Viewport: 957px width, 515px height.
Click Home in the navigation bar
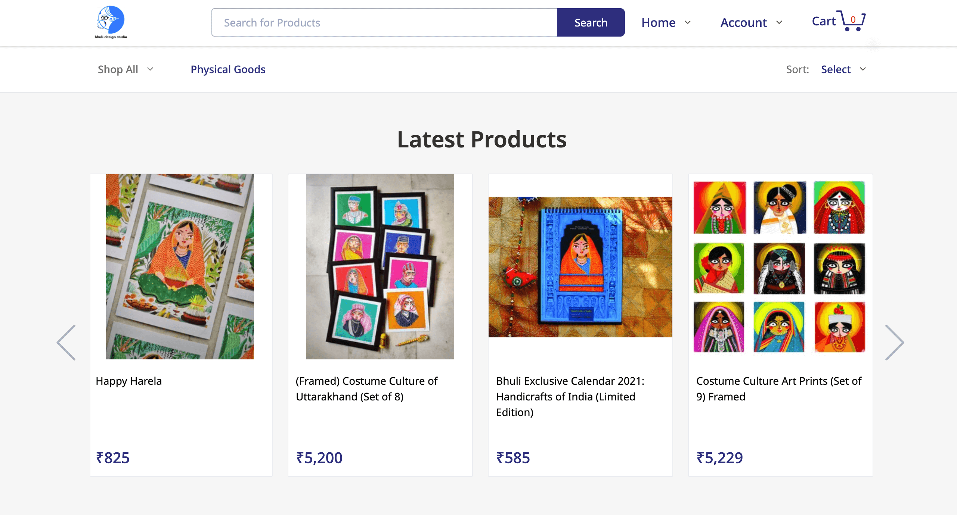pos(658,22)
